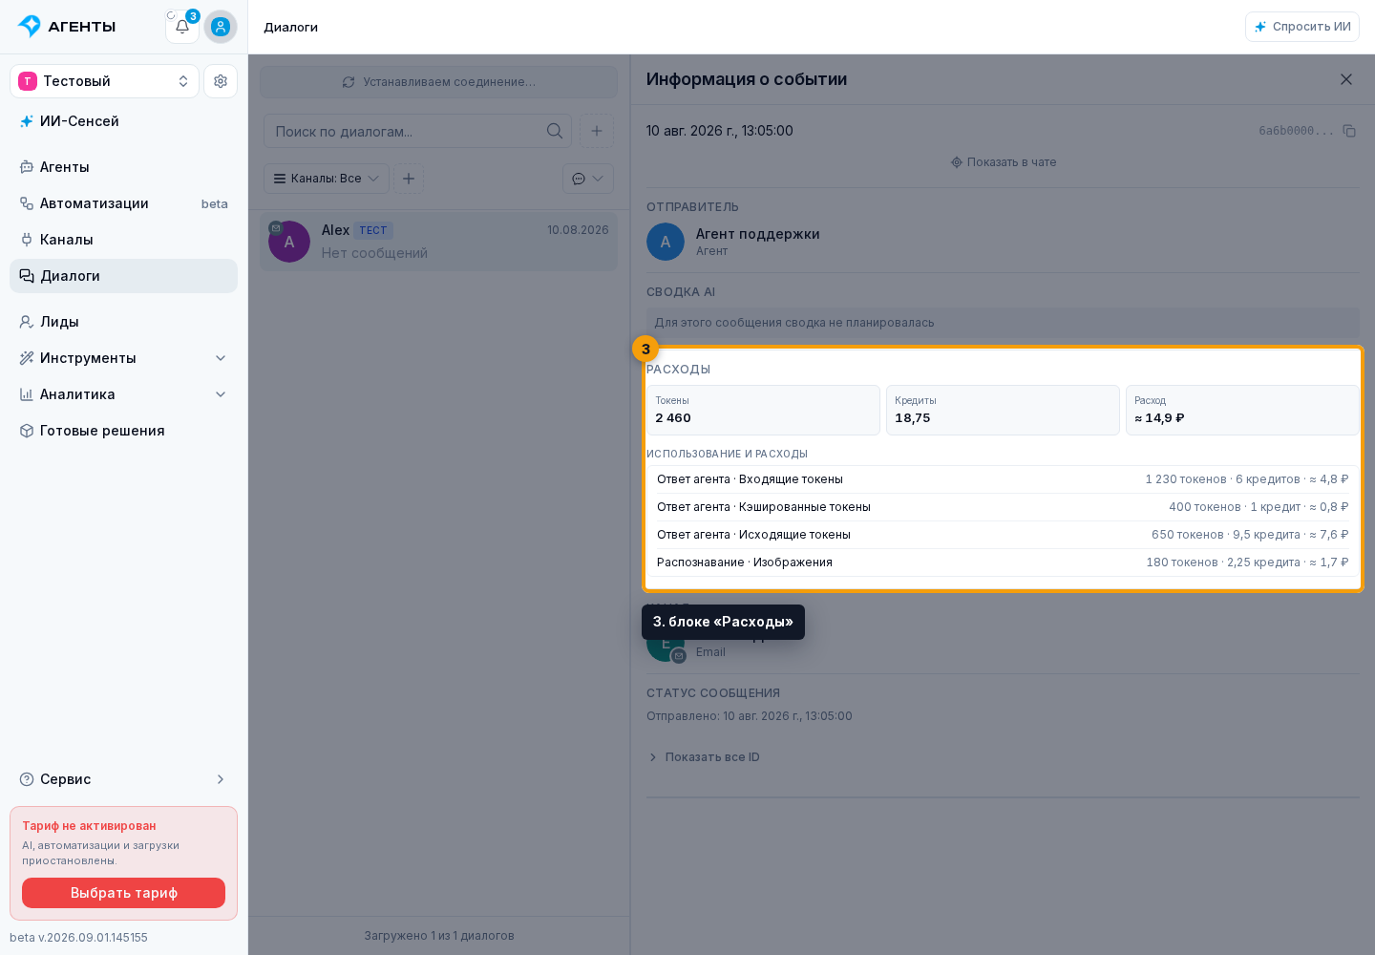Open the Alex dialog row
This screenshot has height=955, width=1375.
[x=439, y=242]
